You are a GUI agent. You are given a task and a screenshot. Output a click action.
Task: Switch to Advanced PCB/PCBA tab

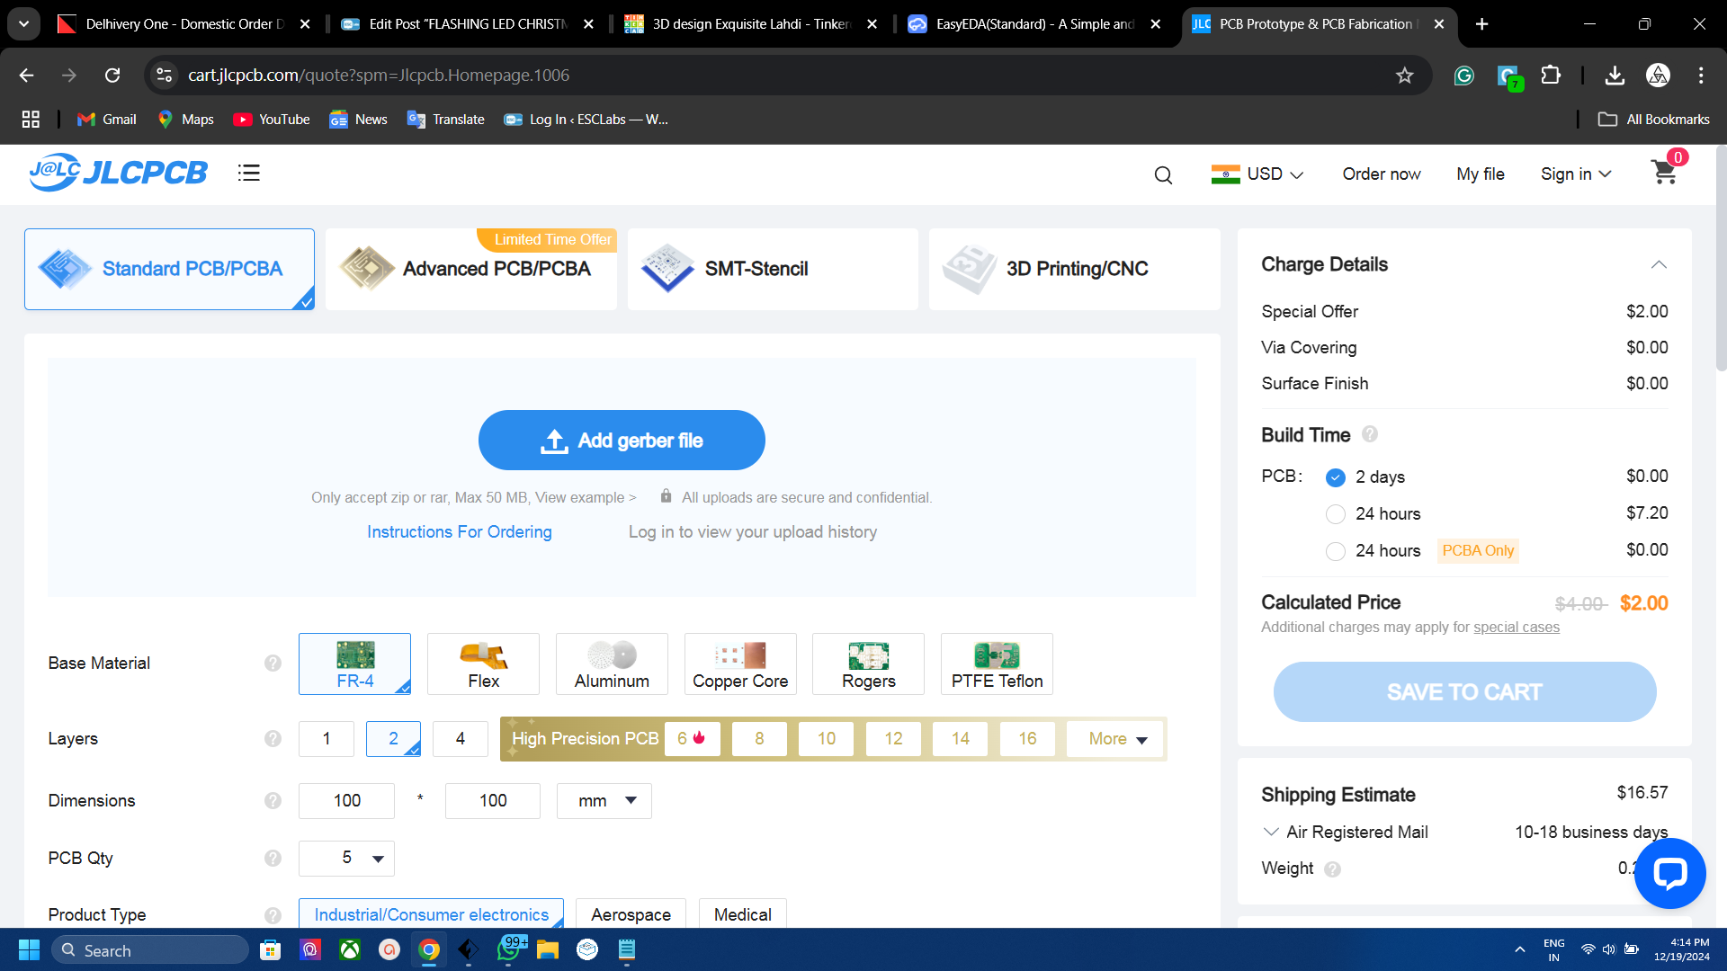pos(471,269)
